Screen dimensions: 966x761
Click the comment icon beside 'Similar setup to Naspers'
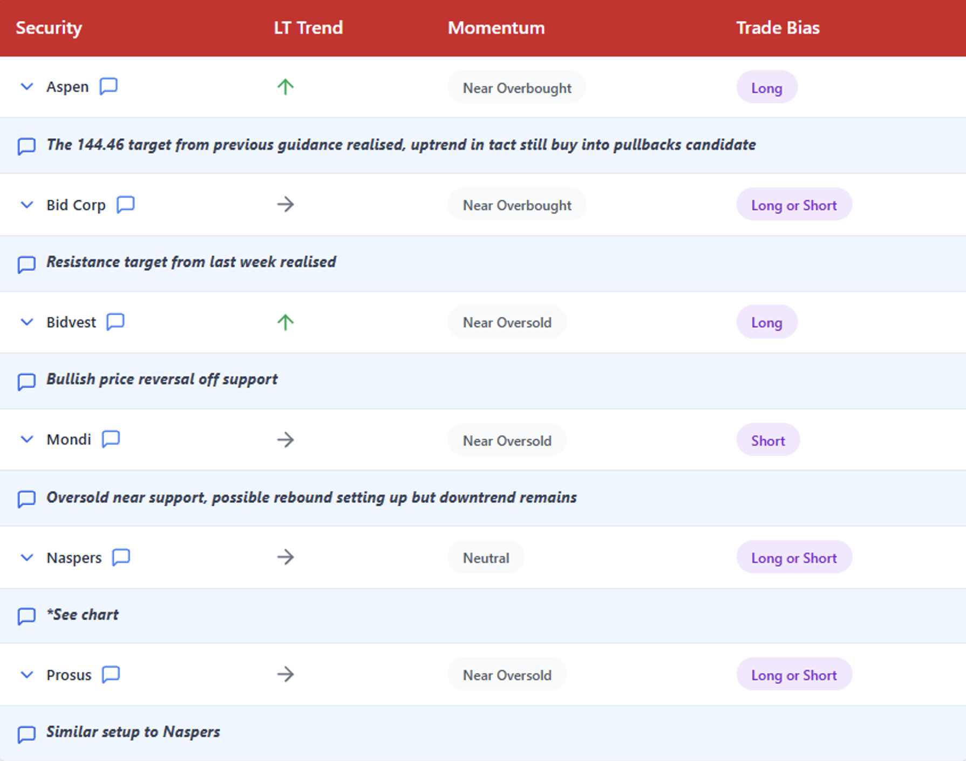(x=26, y=734)
